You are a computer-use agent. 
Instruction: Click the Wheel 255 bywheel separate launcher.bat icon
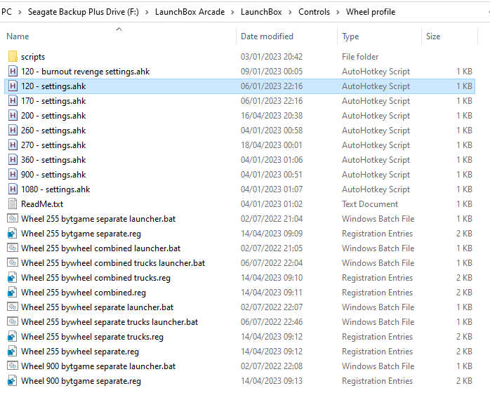pos(13,307)
